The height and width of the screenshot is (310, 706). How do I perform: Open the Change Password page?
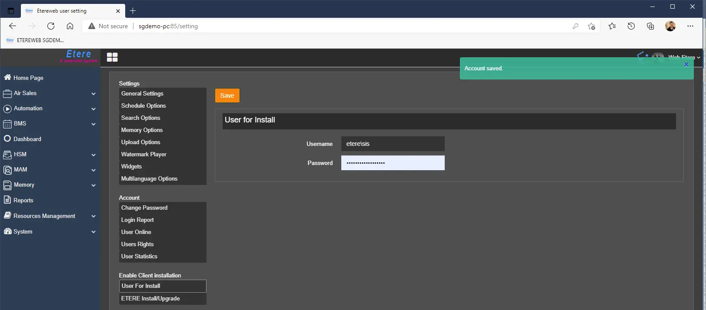(144, 208)
